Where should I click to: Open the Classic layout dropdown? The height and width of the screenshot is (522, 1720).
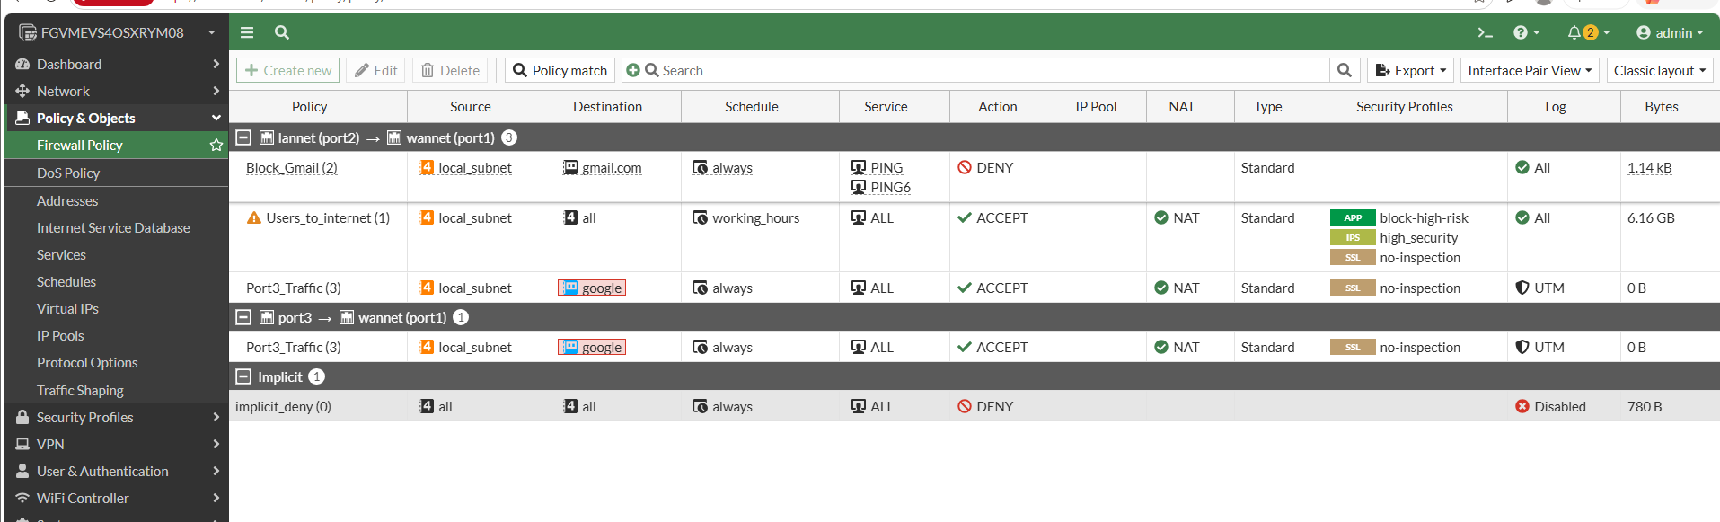click(1660, 70)
